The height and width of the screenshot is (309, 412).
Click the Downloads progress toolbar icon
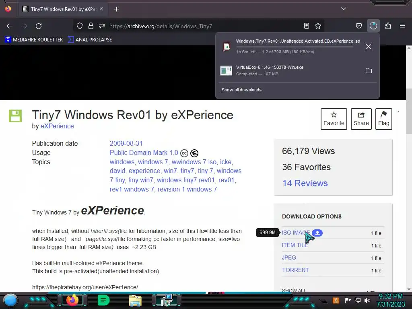click(373, 26)
